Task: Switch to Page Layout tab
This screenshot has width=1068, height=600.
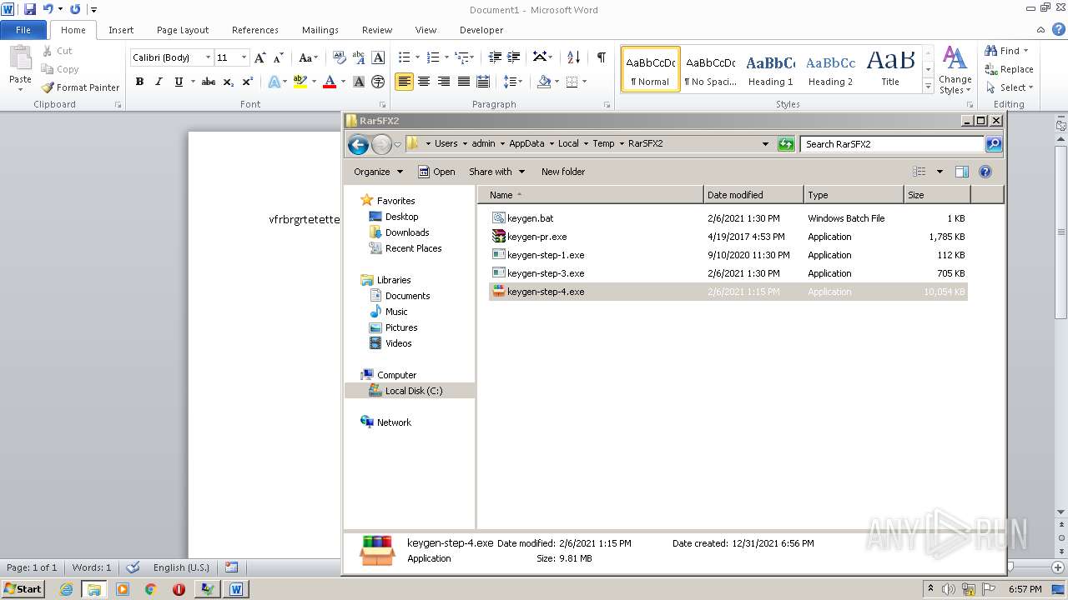Action: (x=183, y=30)
